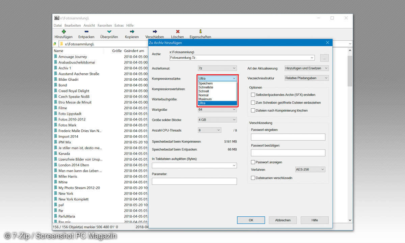Select the folder icon of Filme
The width and height of the screenshot is (405, 243).
[55, 108]
